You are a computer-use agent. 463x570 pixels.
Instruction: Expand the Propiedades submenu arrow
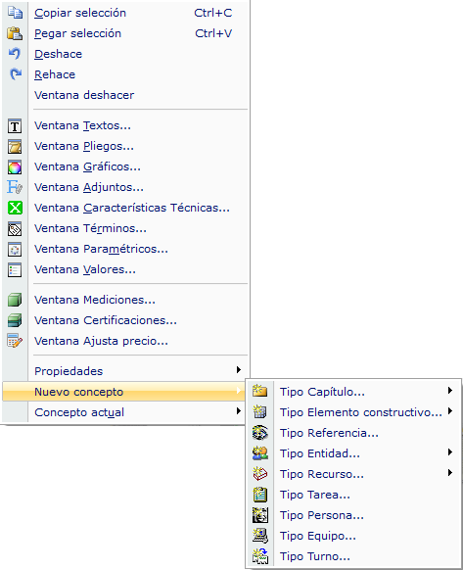point(239,370)
